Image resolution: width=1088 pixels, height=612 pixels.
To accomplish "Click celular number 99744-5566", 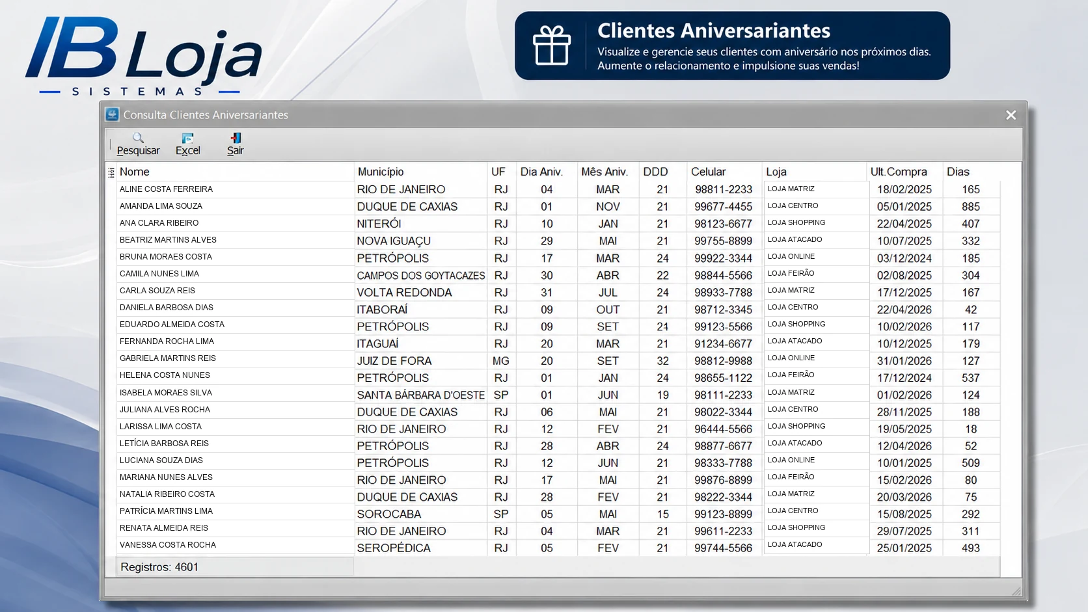I will (723, 548).
